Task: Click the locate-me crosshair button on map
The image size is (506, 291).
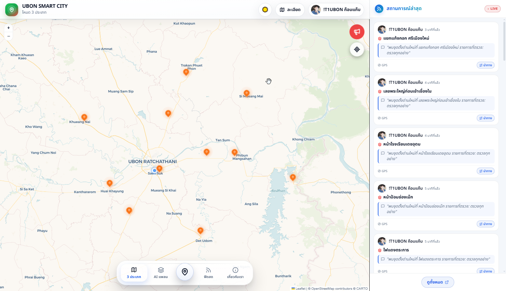Action: click(357, 49)
